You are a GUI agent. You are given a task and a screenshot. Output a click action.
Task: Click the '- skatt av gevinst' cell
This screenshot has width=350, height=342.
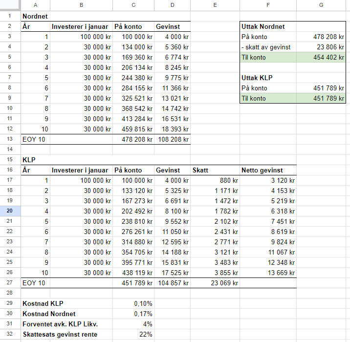268,47
